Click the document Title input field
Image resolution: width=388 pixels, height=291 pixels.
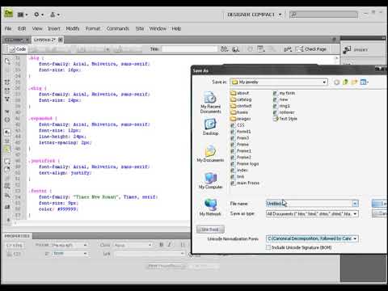click(189, 49)
